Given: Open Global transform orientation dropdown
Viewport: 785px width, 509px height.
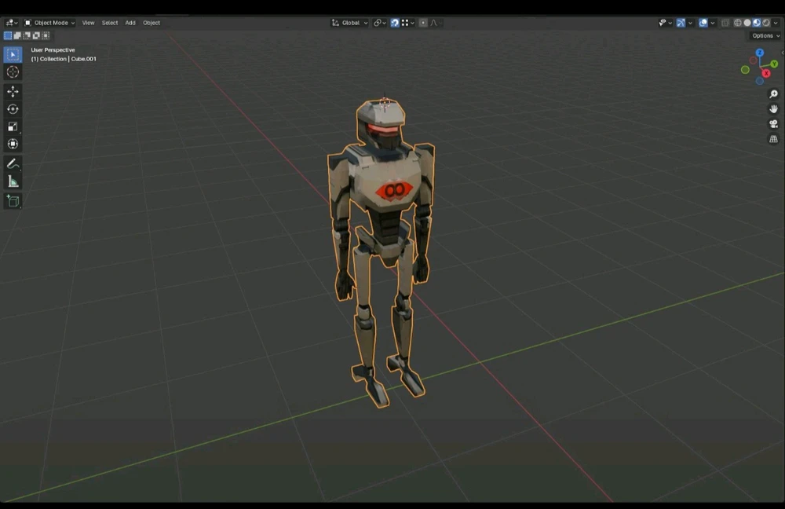Looking at the screenshot, I should point(349,23).
